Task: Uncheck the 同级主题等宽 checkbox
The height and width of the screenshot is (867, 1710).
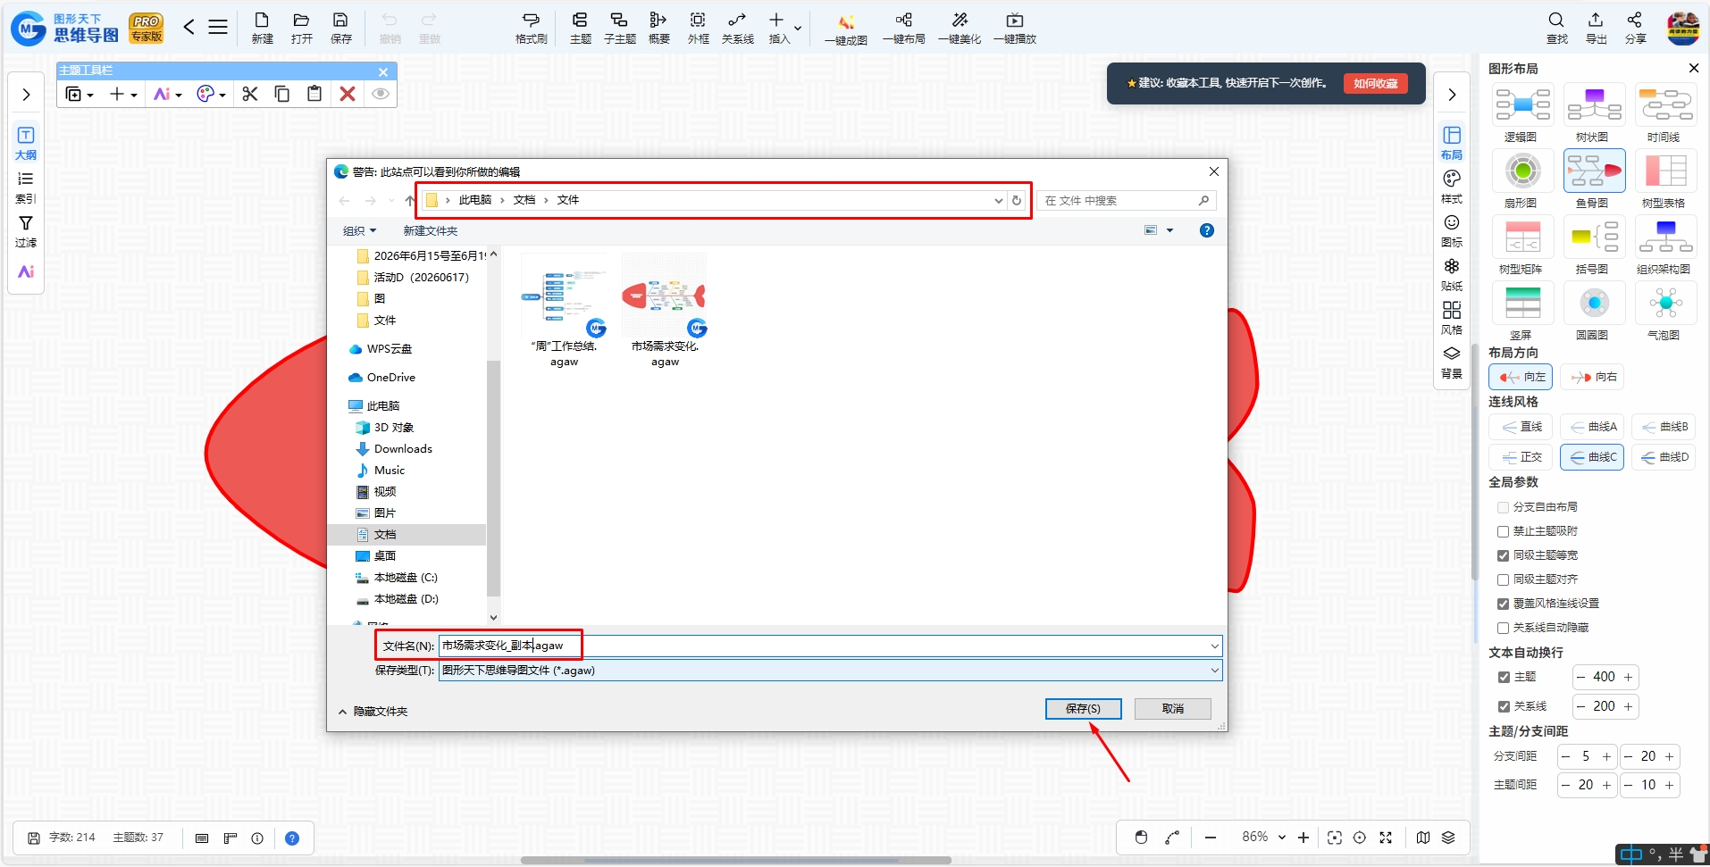Action: 1503,555
